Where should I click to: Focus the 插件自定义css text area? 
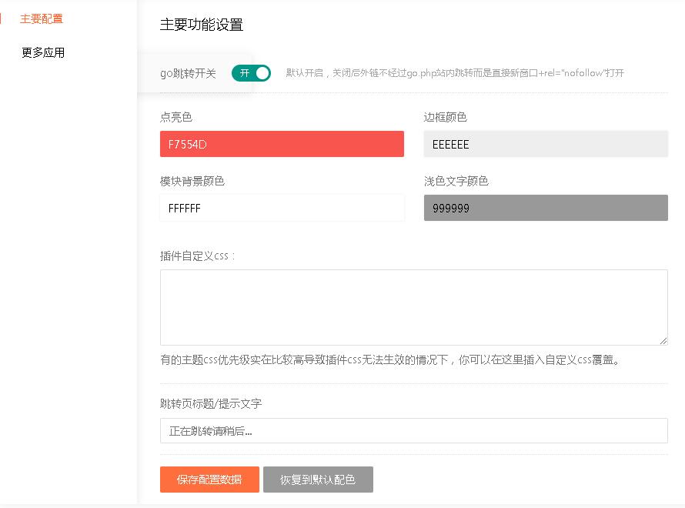[414, 308]
